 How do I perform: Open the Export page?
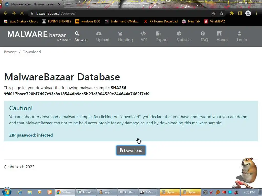(162, 36)
